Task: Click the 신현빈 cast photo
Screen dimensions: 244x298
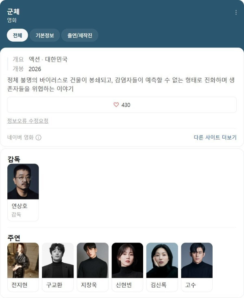Action: pos(127,260)
